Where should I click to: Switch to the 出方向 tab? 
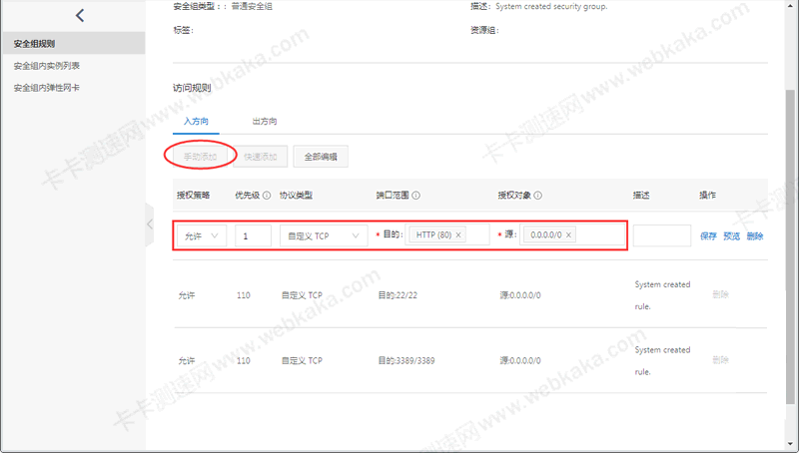(265, 122)
